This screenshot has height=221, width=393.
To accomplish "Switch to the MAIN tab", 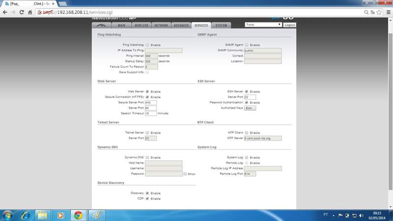I will tap(121, 26).
